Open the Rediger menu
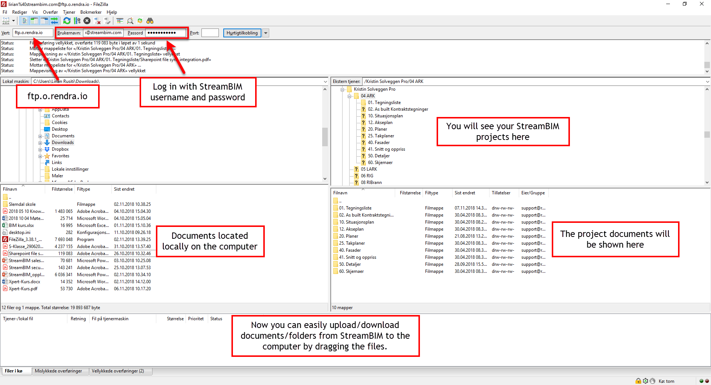711x385 pixels. (20, 12)
